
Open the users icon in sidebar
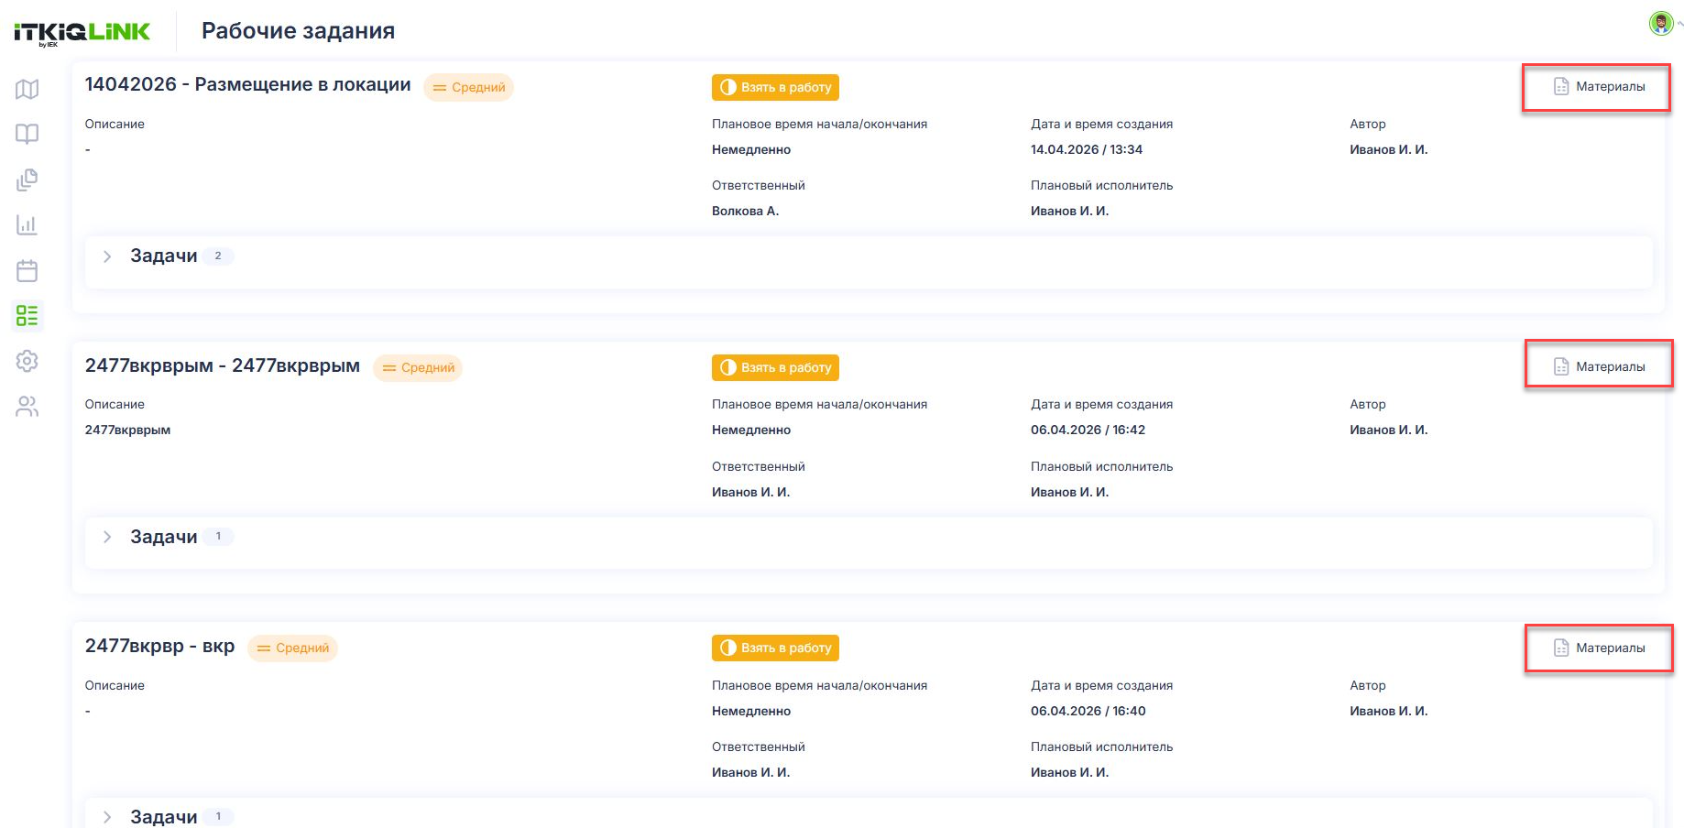(x=27, y=407)
